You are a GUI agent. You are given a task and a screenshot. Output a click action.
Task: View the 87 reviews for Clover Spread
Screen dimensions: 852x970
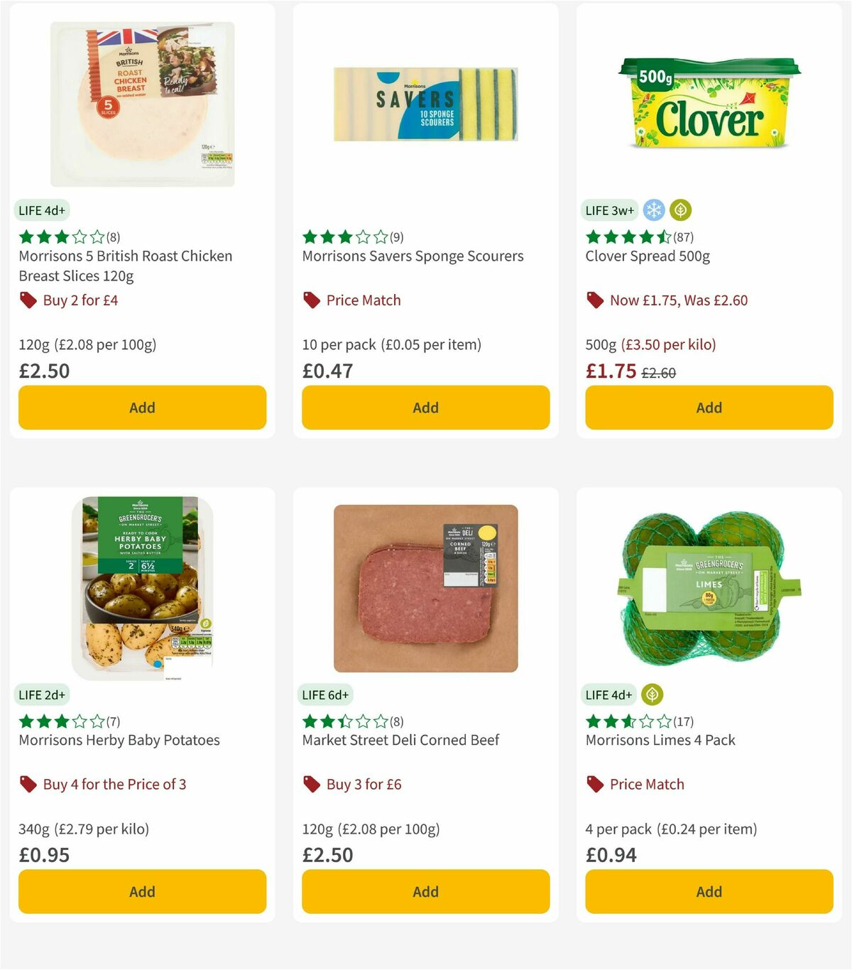pyautogui.click(x=684, y=237)
